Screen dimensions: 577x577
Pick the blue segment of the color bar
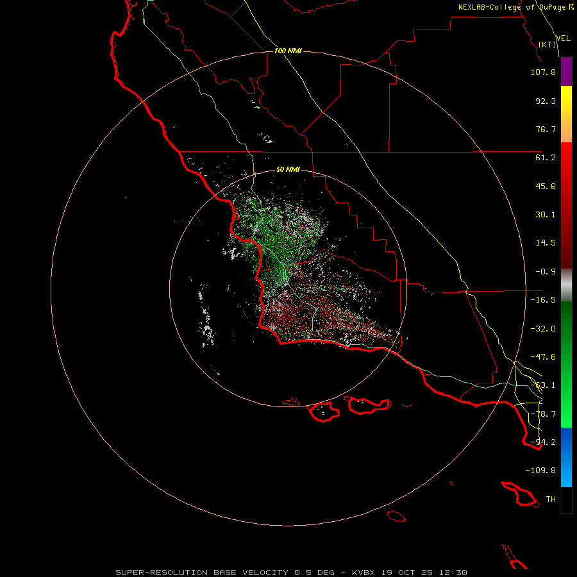point(566,457)
